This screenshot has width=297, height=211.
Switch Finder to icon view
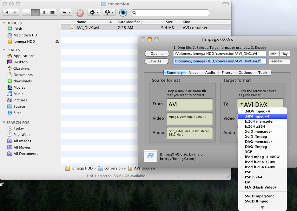pyautogui.click(x=26, y=13)
